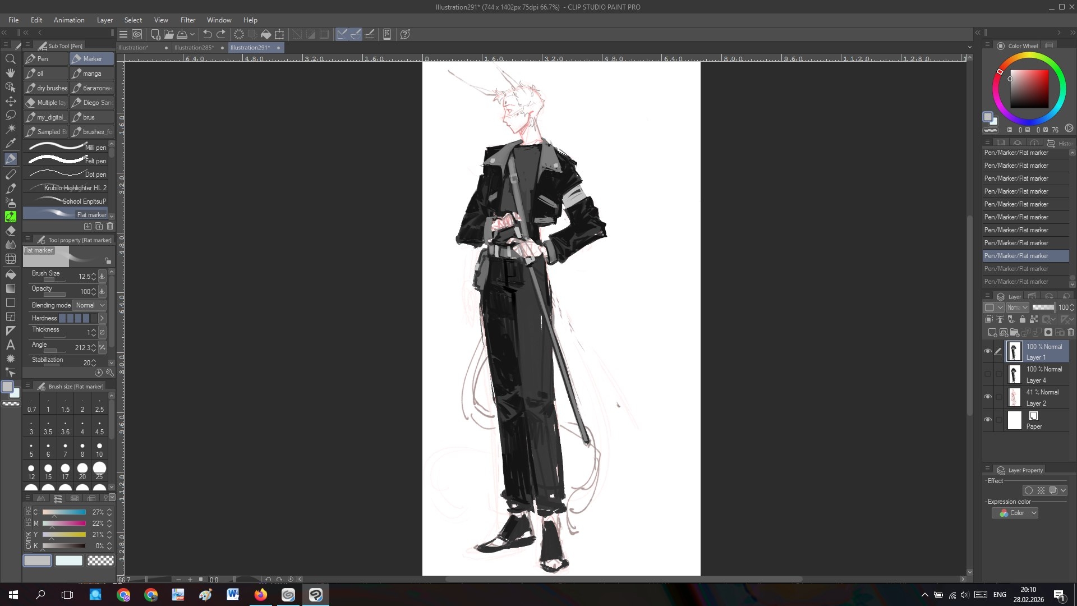Select the Fill bucket tool
The image size is (1077, 606).
point(10,274)
